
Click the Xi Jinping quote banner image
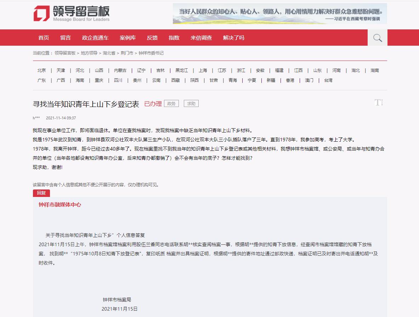[x=280, y=14]
